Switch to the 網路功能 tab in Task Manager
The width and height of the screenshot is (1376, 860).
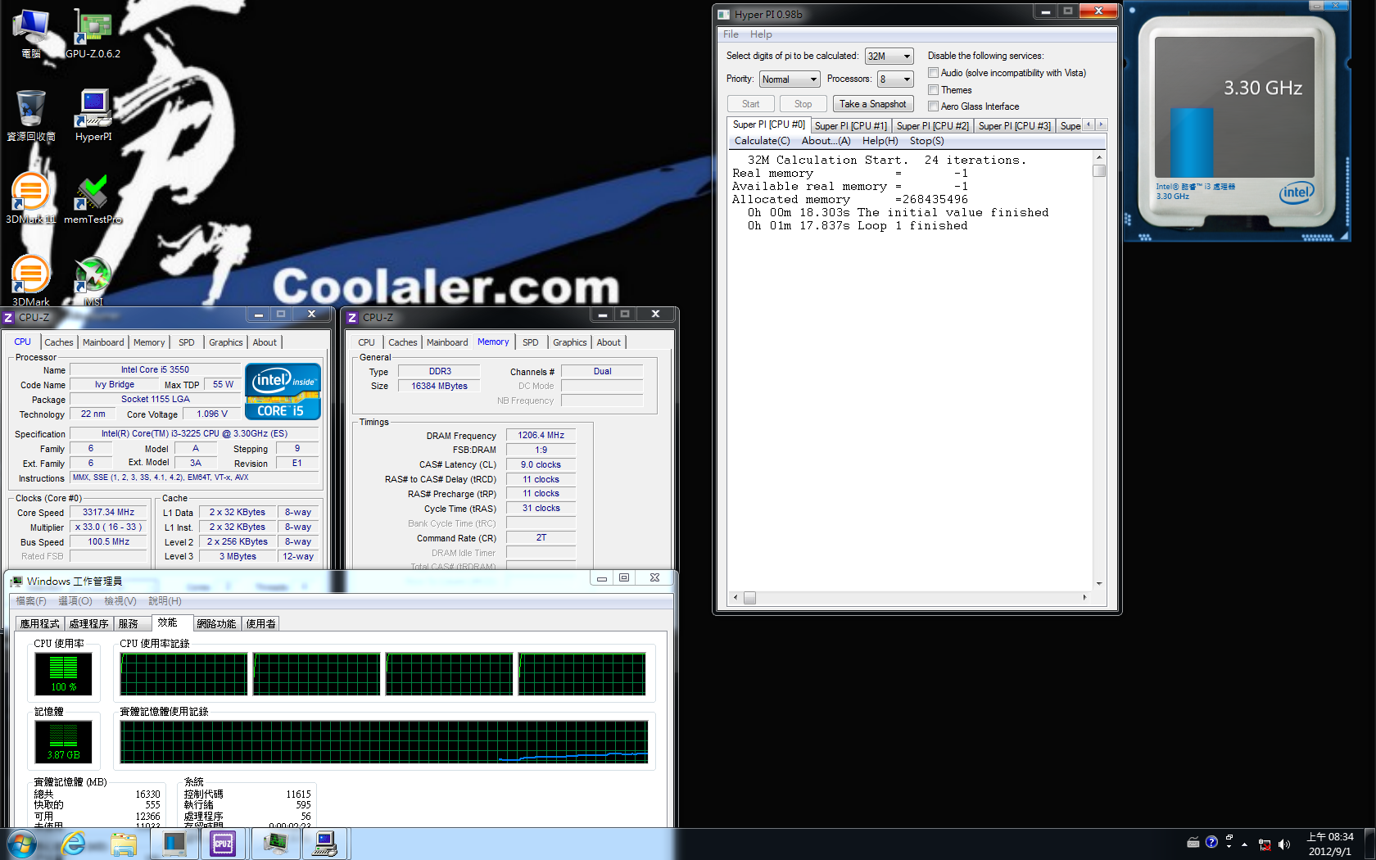[x=216, y=623]
